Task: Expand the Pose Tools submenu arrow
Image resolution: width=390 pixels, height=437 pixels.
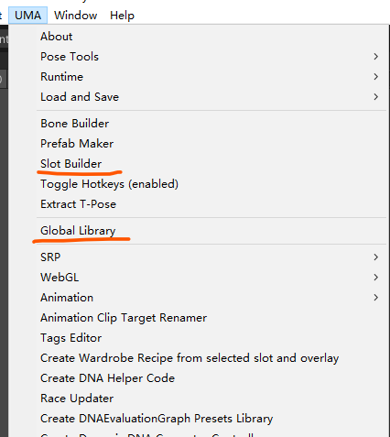Action: click(x=376, y=57)
